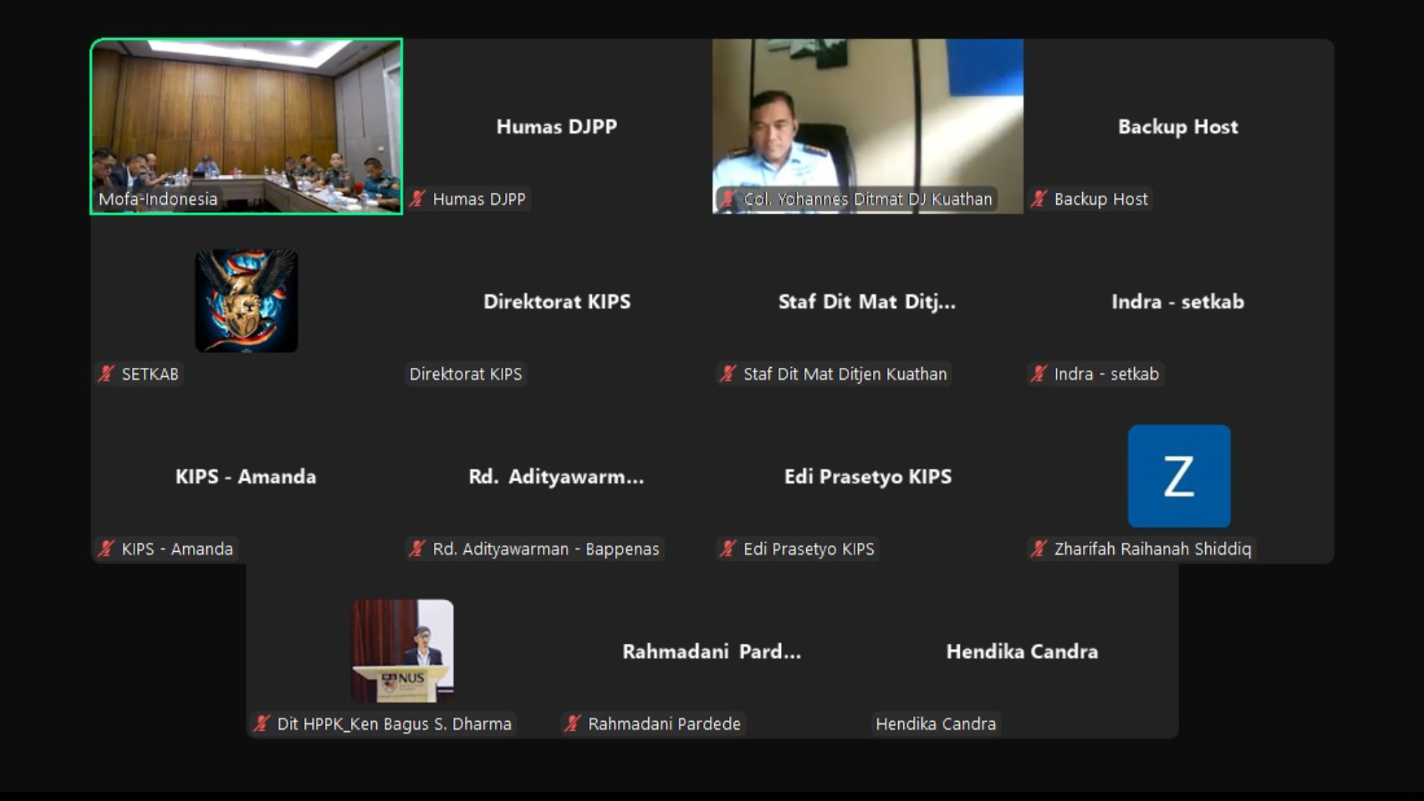Click muted mic icon by Zharifah Raihanah Shiddiq
This screenshot has height=801, width=1424.
click(1039, 549)
